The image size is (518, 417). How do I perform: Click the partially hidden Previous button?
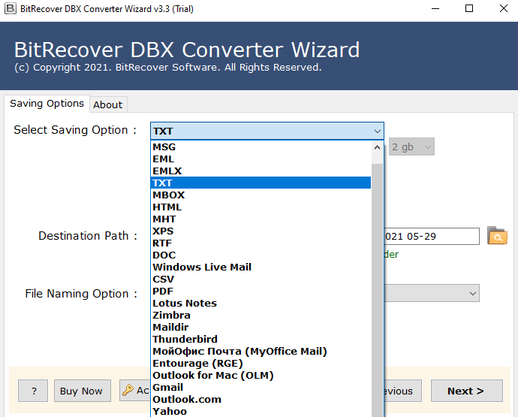pyautogui.click(x=402, y=391)
